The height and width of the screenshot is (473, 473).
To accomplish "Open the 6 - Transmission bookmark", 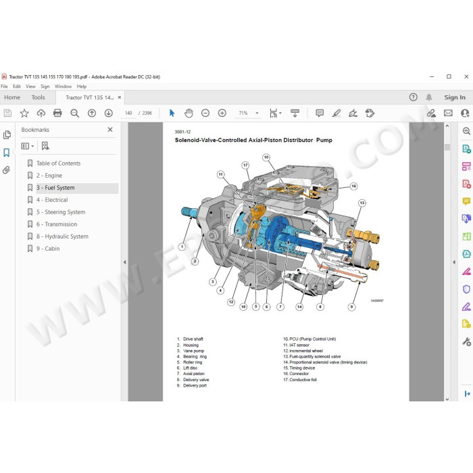I will pyautogui.click(x=57, y=224).
